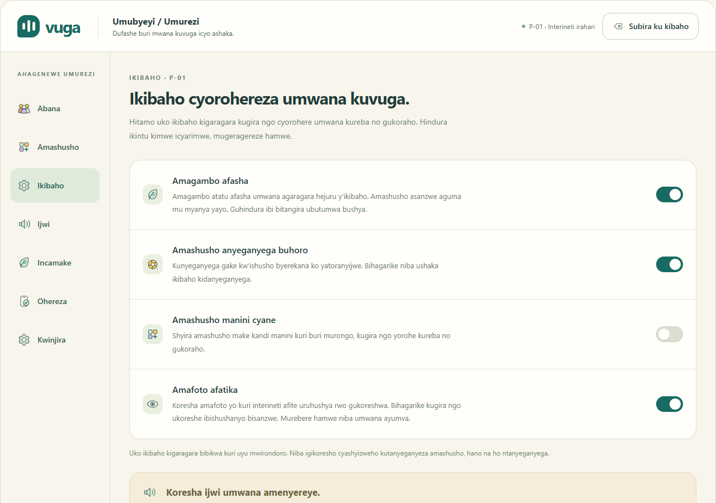Open the Incamake sidebar item
Viewport: 716px width, 503px height.
click(x=55, y=263)
